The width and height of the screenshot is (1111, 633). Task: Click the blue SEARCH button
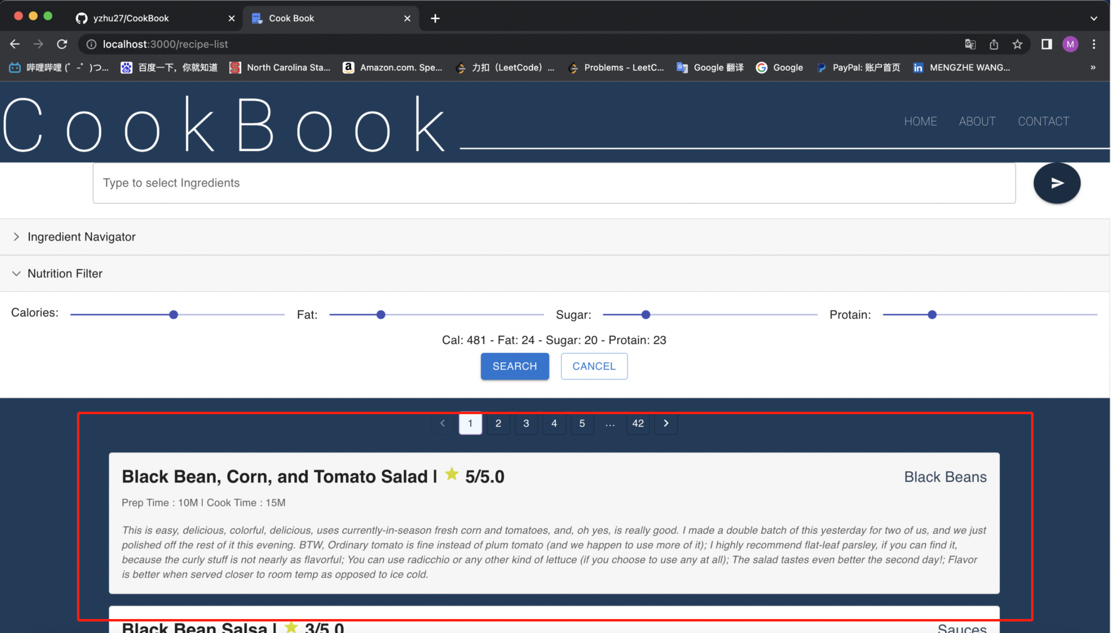[x=514, y=366]
